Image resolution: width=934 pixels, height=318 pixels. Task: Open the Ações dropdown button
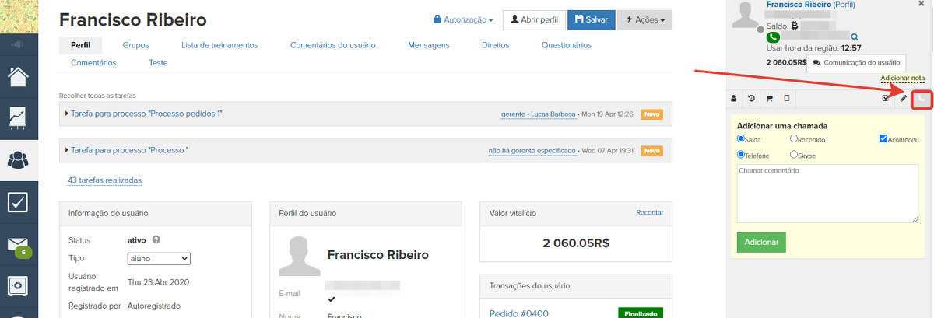(644, 20)
